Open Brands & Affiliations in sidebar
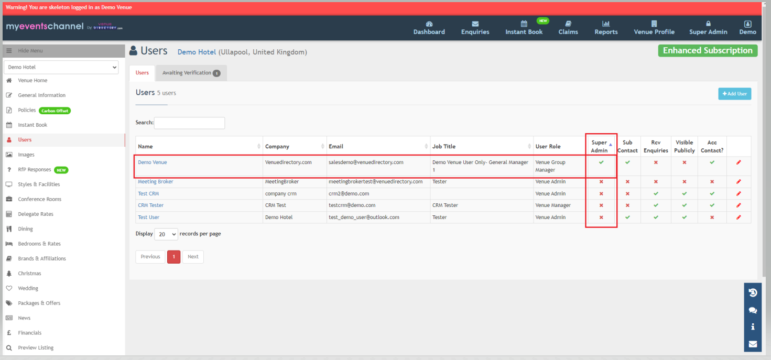 (42, 258)
